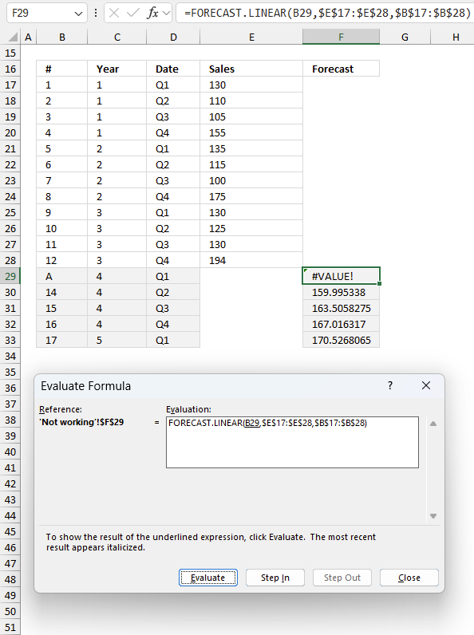Click the help question mark in Evaluate Formula
Screen dimensions: 474x635
390,385
